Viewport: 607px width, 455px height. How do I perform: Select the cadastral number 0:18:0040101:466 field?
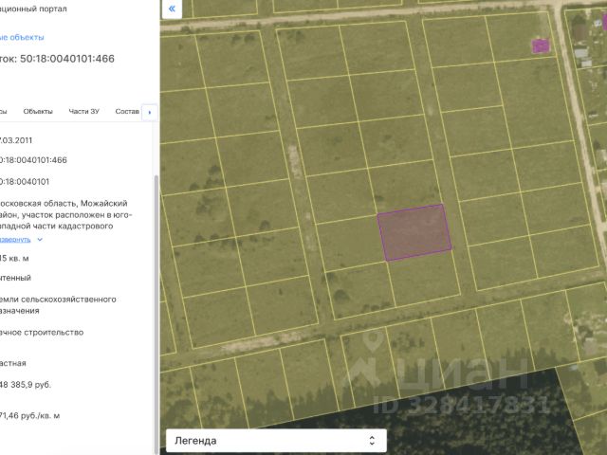click(33, 160)
